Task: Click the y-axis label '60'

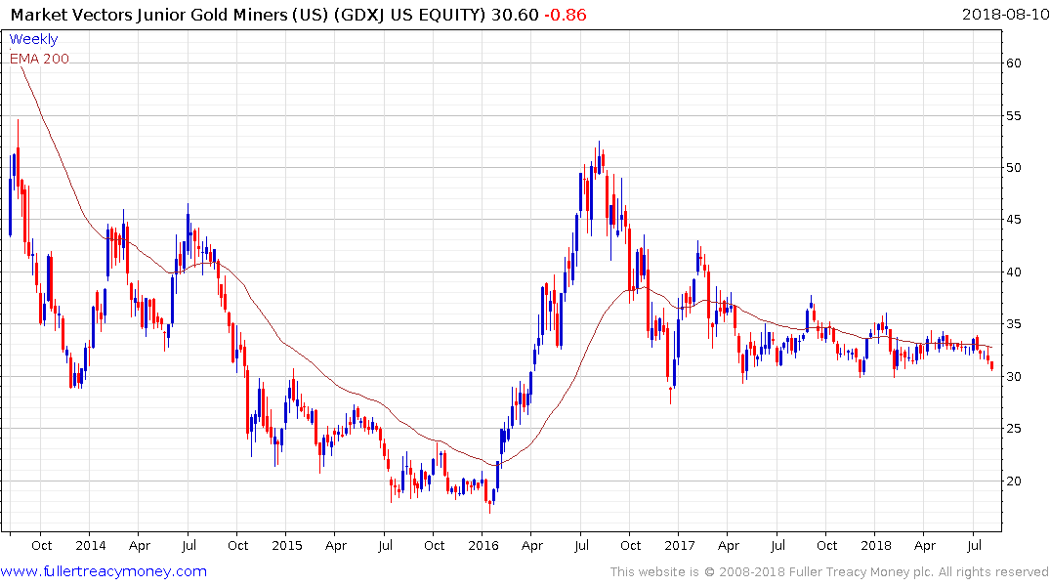Action: pyautogui.click(x=1013, y=63)
